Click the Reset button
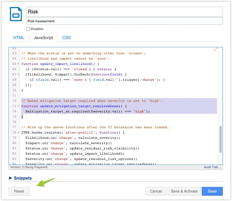This screenshot has height=201, width=232. [19, 191]
